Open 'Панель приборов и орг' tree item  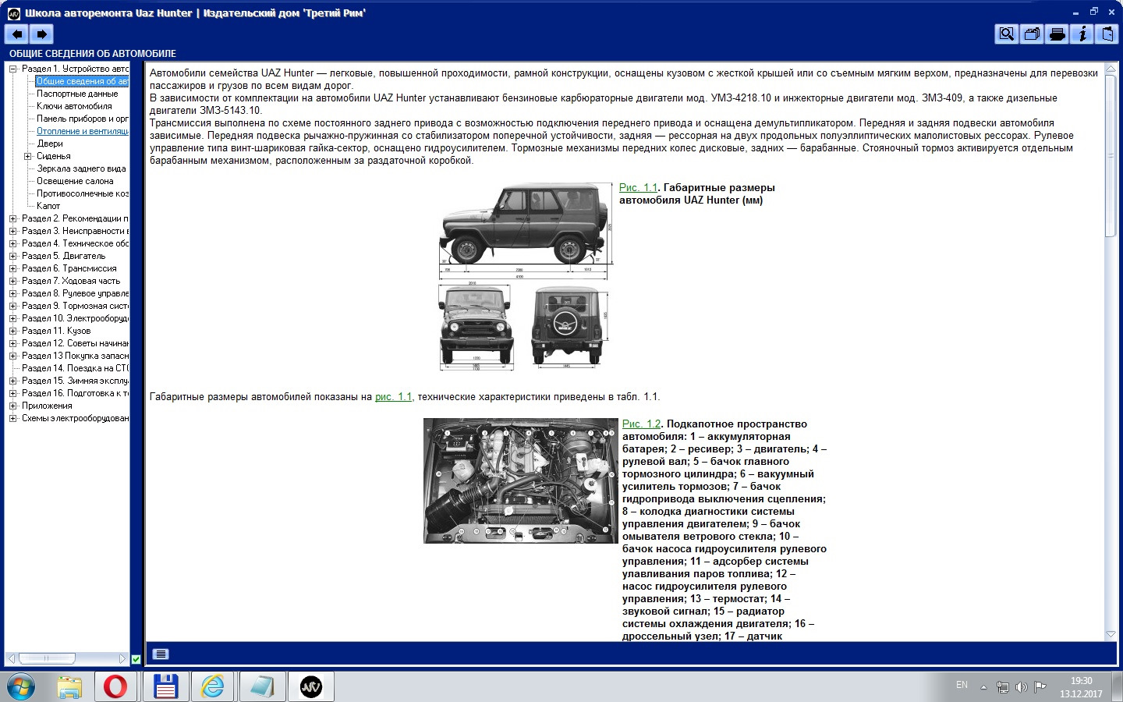82,119
